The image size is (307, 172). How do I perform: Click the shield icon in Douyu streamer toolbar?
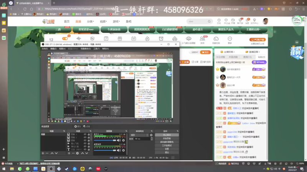click(x=92, y=39)
